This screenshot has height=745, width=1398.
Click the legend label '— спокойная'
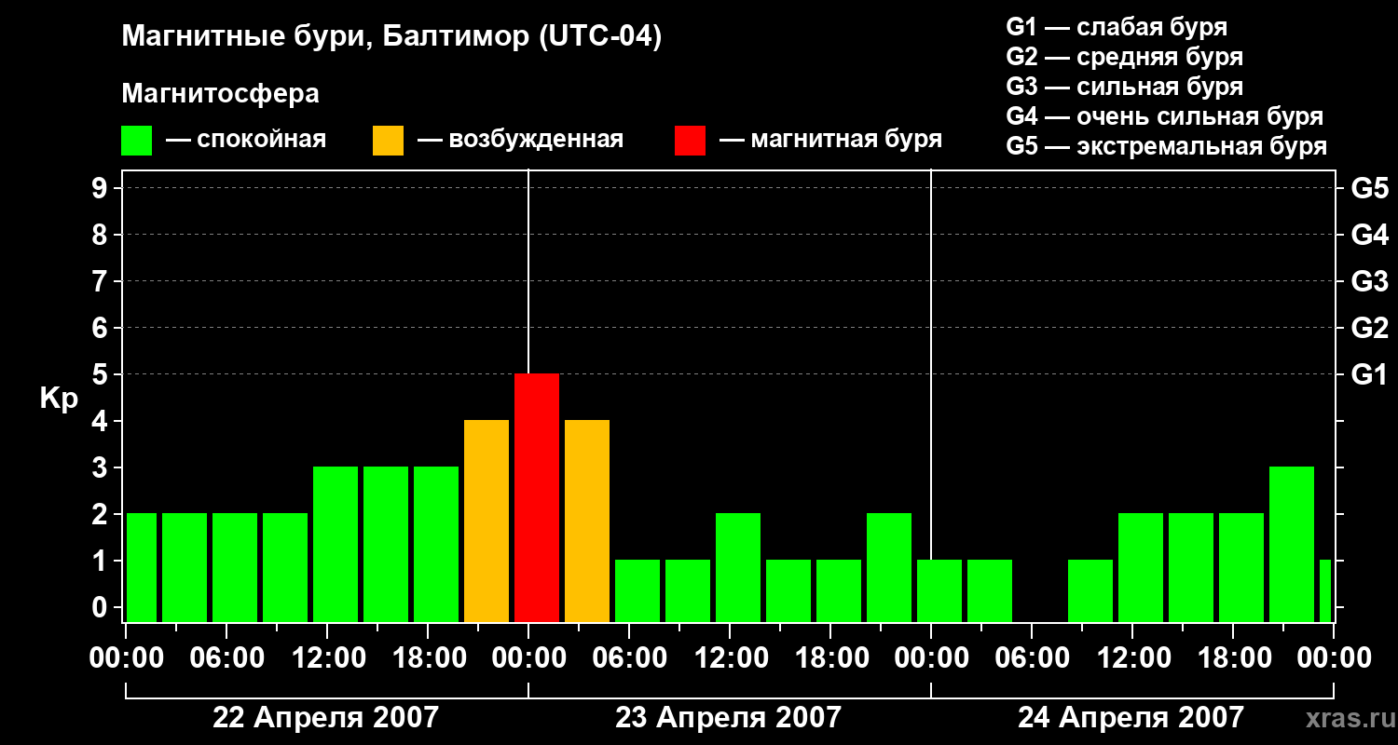246,140
